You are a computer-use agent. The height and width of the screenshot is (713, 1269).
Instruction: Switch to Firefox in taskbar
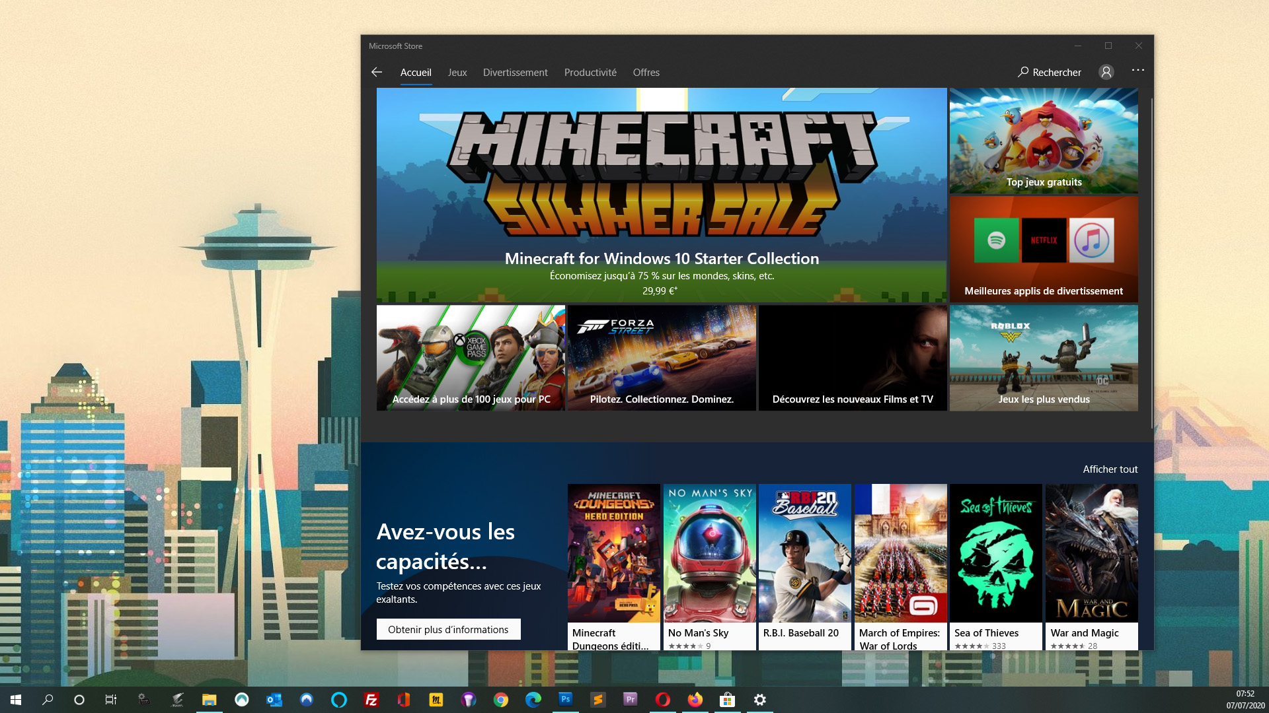point(695,700)
